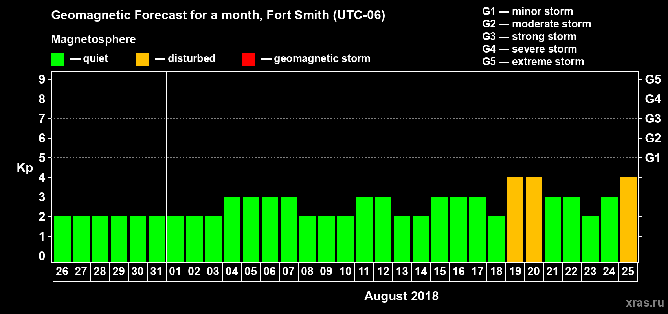Click the 'quiet' legend label
Screen dimensions: 668x314
95,59
